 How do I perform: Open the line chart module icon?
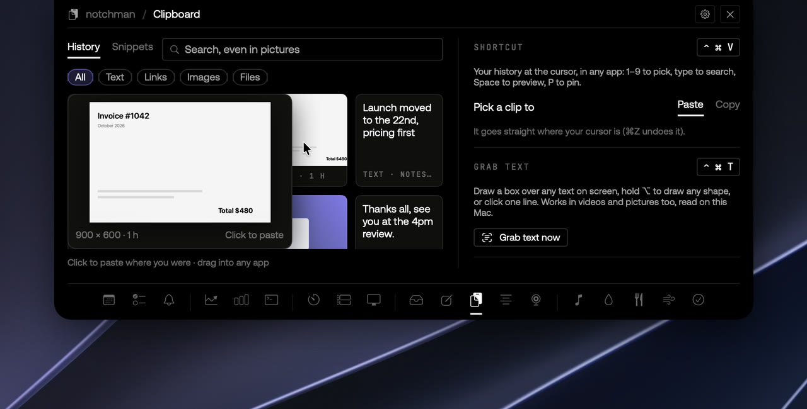211,300
